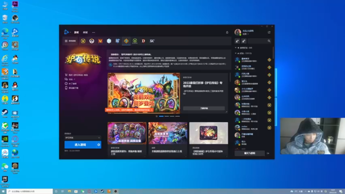Open the all games grid button
The image size is (345, 194).
[70, 41]
